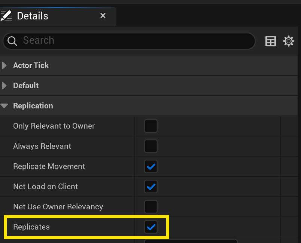Uncheck the Net Load on Client checkbox
The image size is (301, 243).
(151, 187)
